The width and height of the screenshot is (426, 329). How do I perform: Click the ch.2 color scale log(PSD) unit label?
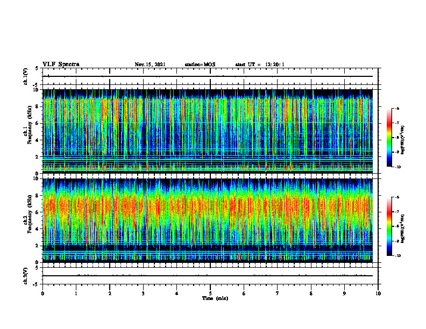click(x=403, y=228)
